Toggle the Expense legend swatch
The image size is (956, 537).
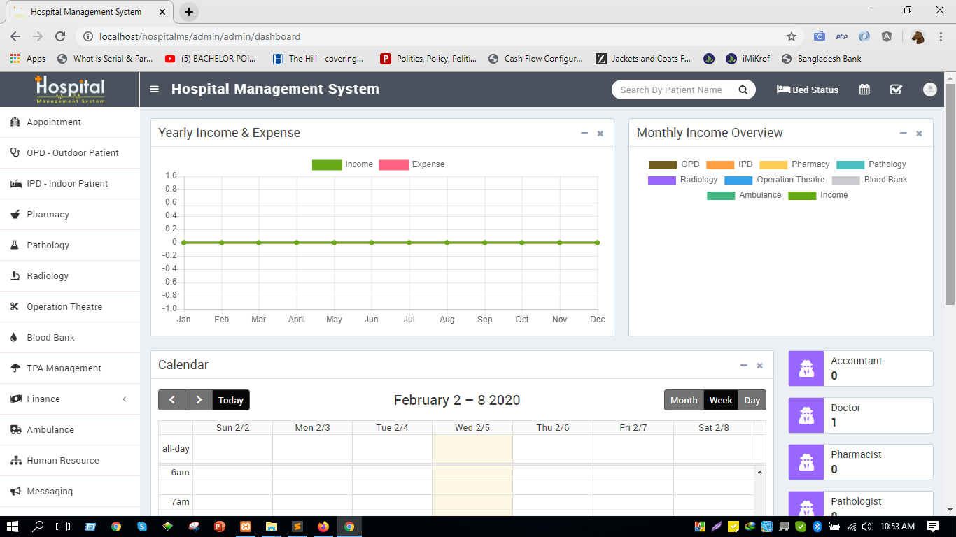(x=393, y=165)
